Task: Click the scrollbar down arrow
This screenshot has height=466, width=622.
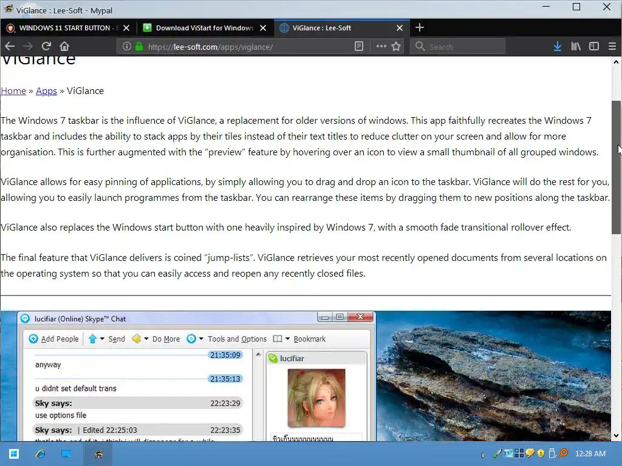Action: tap(616, 436)
